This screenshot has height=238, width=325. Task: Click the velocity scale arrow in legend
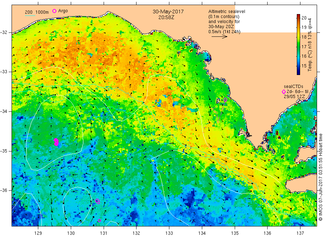pos(220,37)
